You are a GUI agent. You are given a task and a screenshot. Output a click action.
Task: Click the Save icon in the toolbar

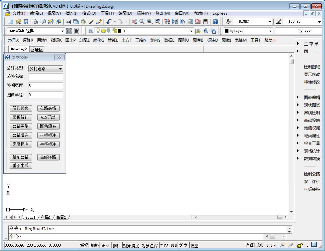pos(26,22)
